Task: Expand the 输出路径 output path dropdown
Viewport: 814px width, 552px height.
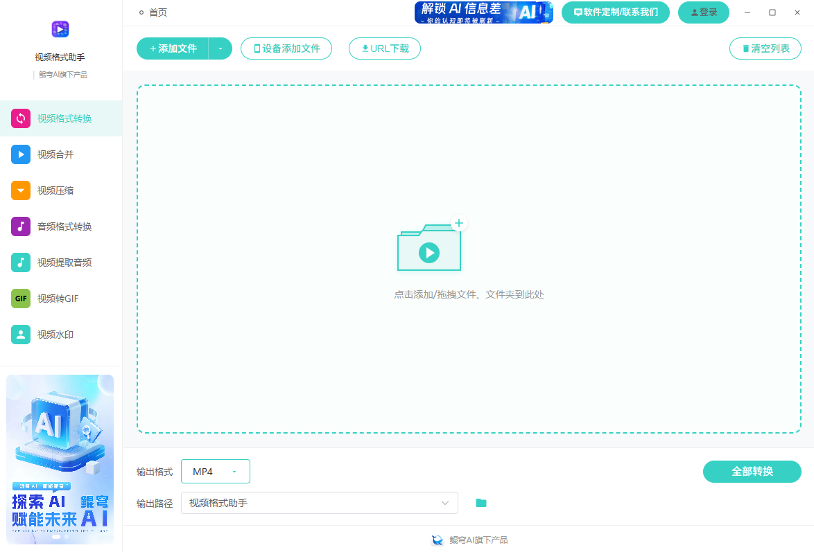Action: (x=444, y=502)
